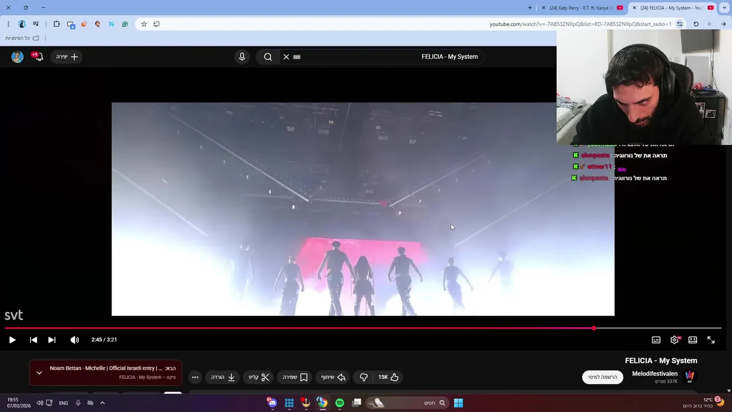Image resolution: width=732 pixels, height=412 pixels.
Task: Open the Chrome extensions puzzle icon
Action: pos(57,24)
